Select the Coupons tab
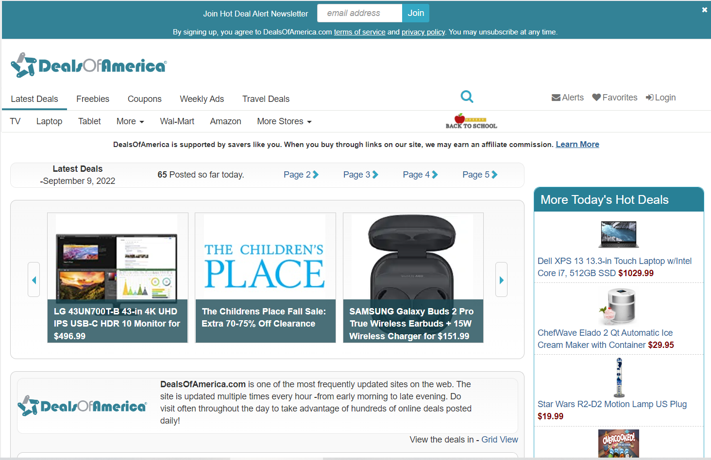Viewport: 711px width, 460px height. [145, 99]
